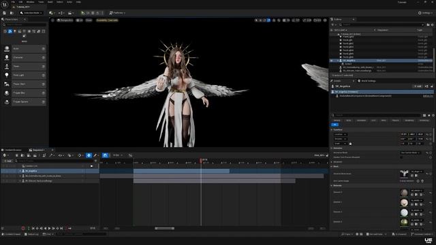
Task: Click the browse content icon beside save
Action: click(12, 13)
